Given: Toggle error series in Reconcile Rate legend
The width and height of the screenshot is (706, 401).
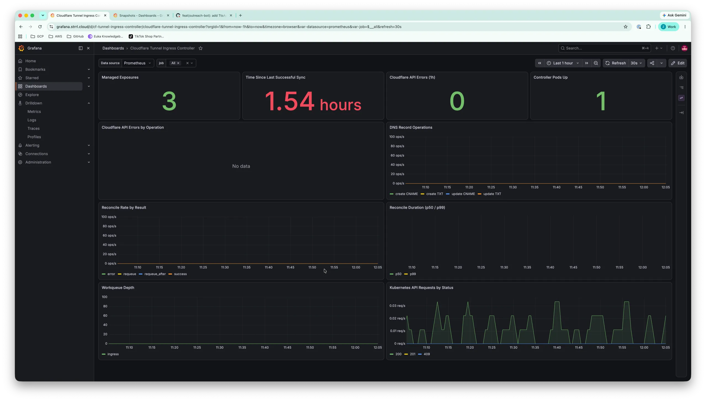Looking at the screenshot, I should (111, 274).
